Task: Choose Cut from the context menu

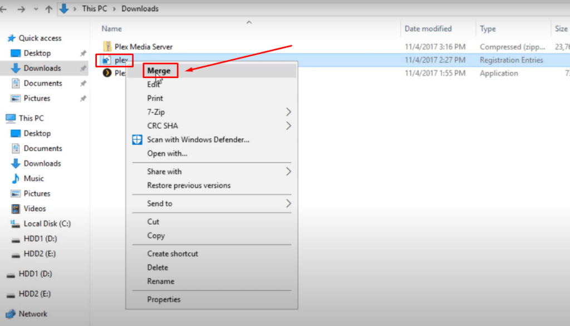Action: pyautogui.click(x=153, y=222)
